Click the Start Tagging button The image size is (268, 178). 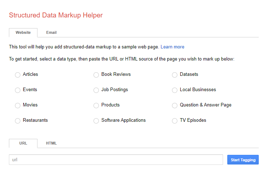(243, 160)
